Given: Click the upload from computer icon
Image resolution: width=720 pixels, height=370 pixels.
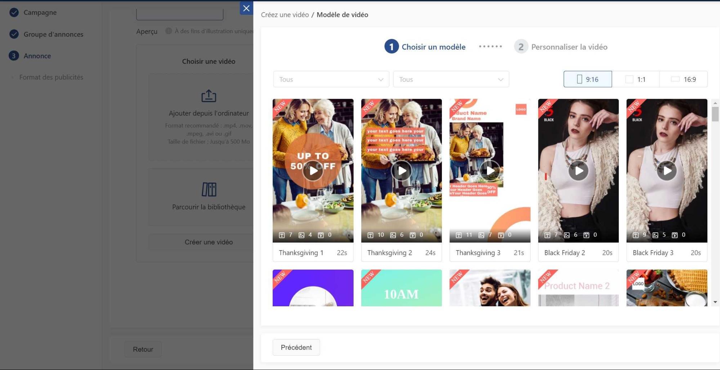Looking at the screenshot, I should tap(209, 96).
